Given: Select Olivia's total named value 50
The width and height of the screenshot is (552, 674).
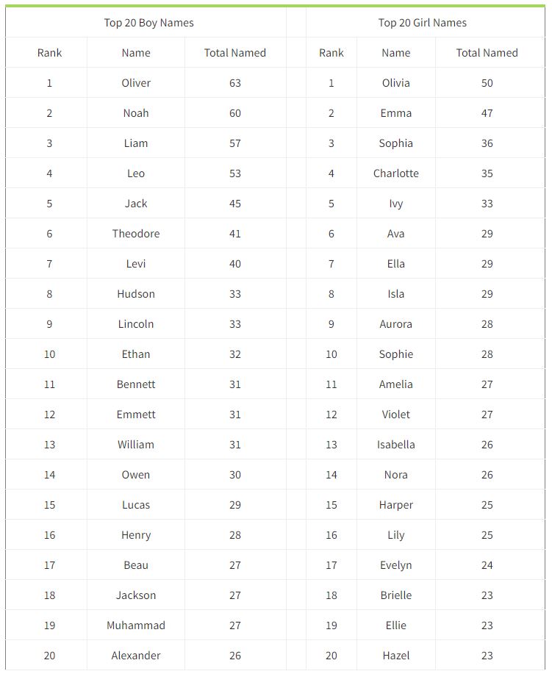Looking at the screenshot, I should 487,83.
